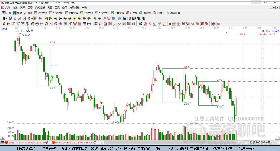Select the crosshair cursor tool
280x151 pixels.
100,19
